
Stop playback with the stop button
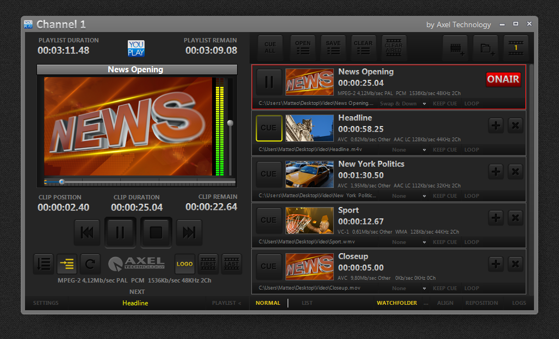(x=156, y=233)
